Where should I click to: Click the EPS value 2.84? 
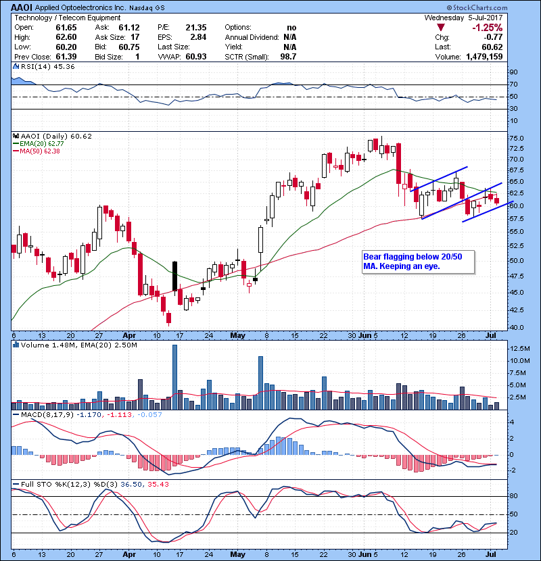198,37
